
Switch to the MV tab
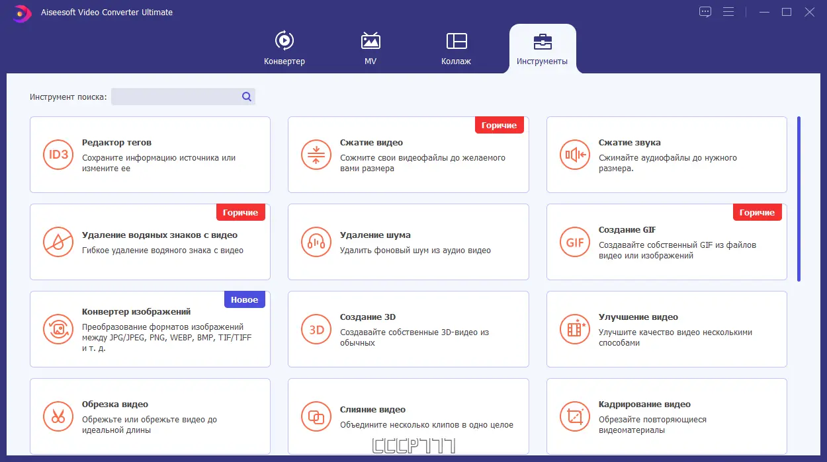click(x=370, y=48)
